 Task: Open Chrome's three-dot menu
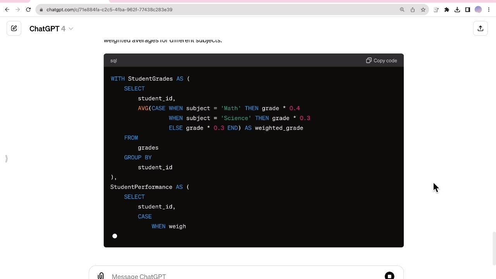pyautogui.click(x=489, y=10)
